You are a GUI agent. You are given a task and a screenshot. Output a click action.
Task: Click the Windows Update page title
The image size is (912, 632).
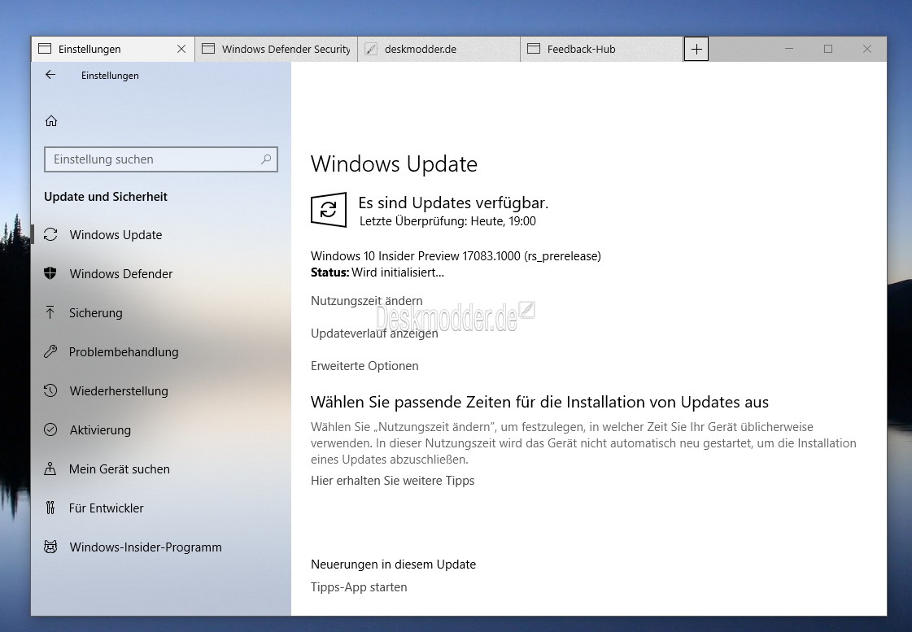coord(394,164)
